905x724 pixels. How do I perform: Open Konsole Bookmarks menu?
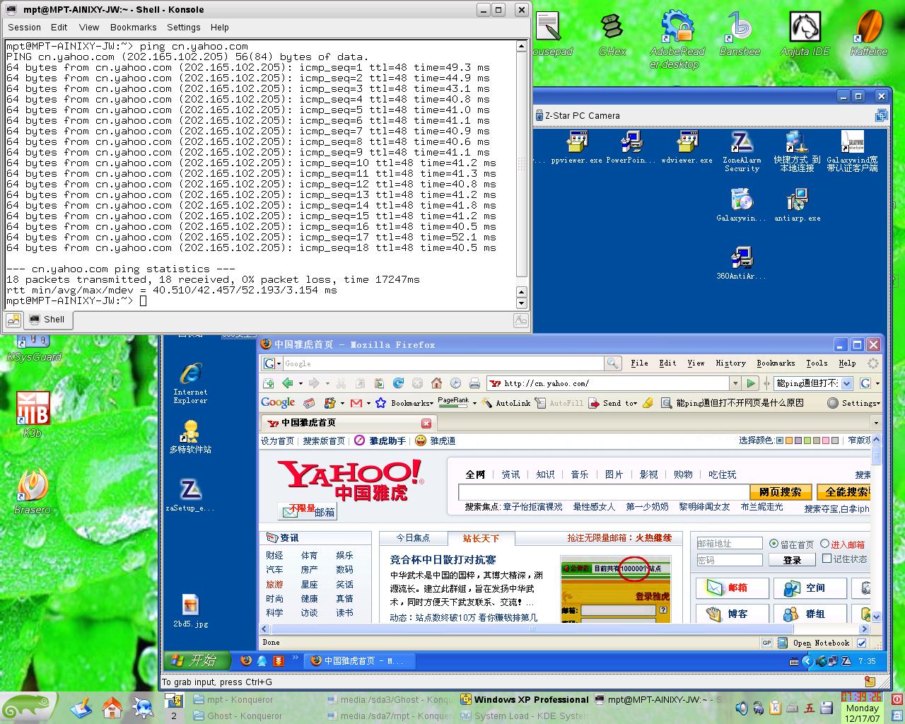click(133, 27)
